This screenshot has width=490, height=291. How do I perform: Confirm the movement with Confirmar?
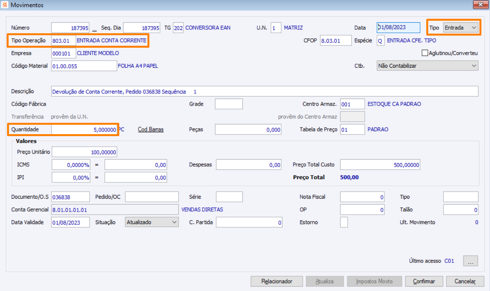[424, 281]
